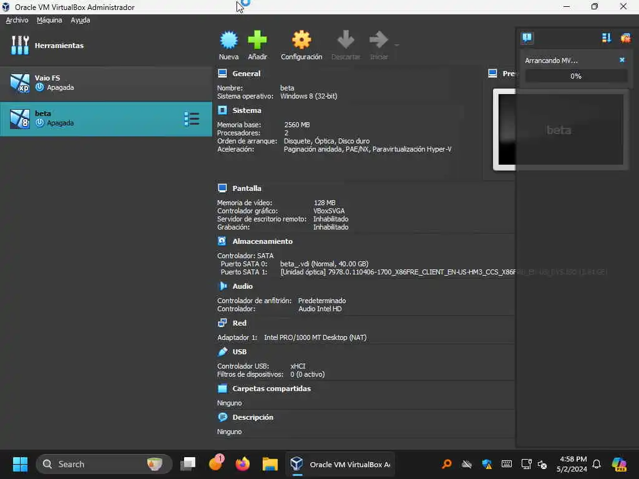Open the Red section header link

click(x=239, y=323)
